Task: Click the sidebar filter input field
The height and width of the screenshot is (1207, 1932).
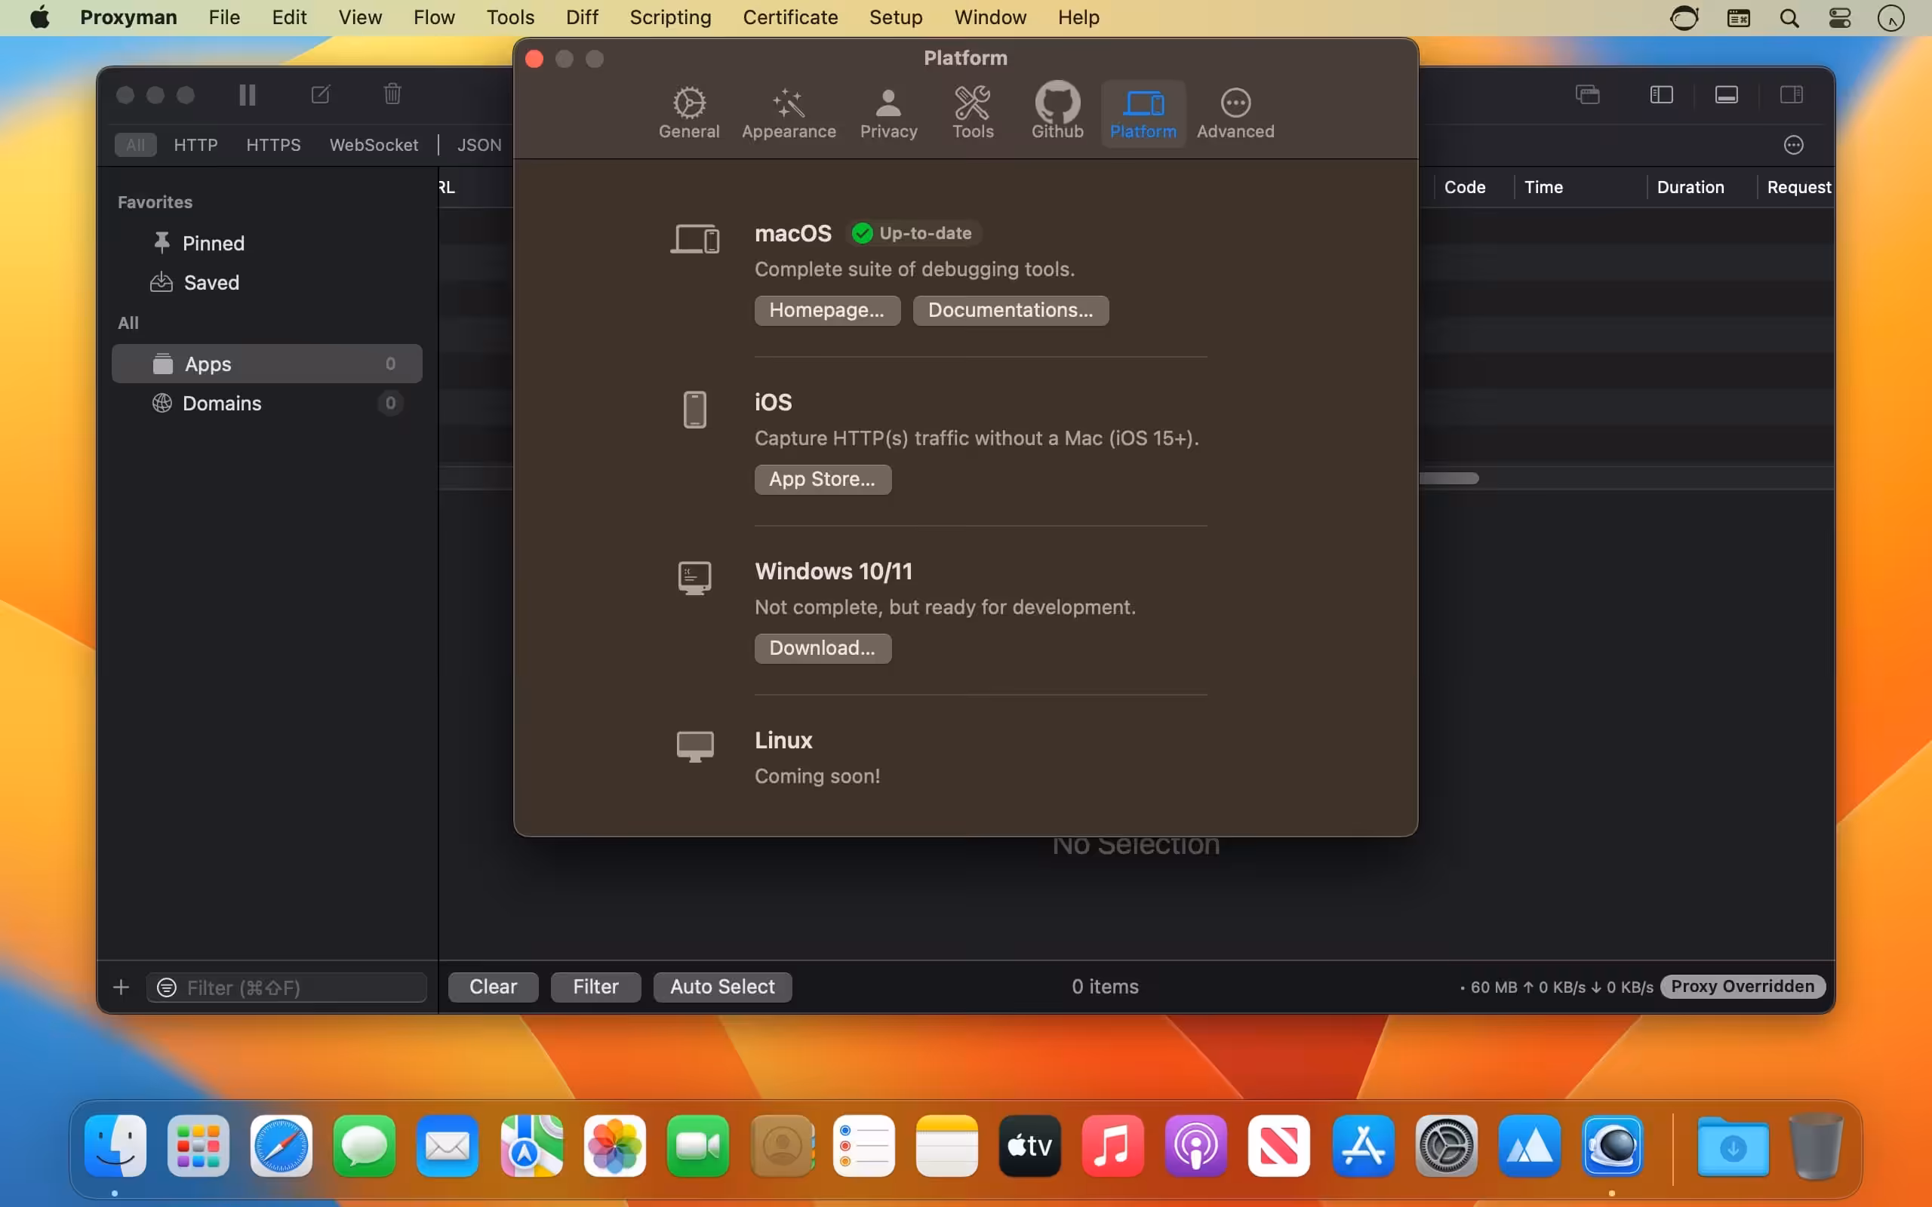Action: pyautogui.click(x=287, y=987)
